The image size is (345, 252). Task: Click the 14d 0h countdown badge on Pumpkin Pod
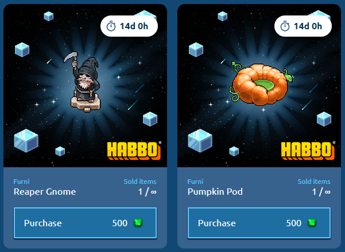pos(303,26)
